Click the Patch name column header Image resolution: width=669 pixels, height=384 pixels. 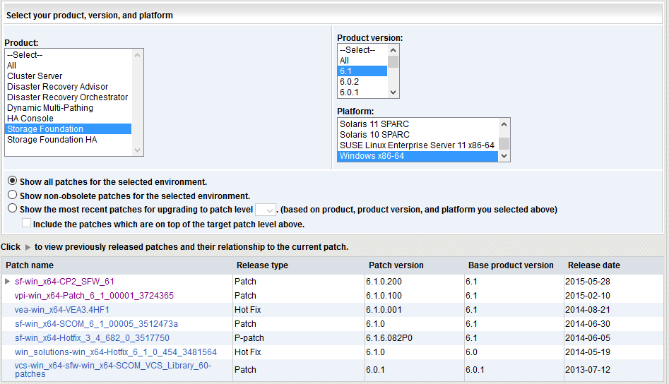(x=30, y=265)
